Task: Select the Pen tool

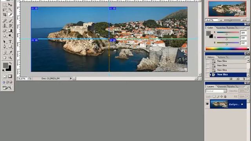Action: point(5,47)
